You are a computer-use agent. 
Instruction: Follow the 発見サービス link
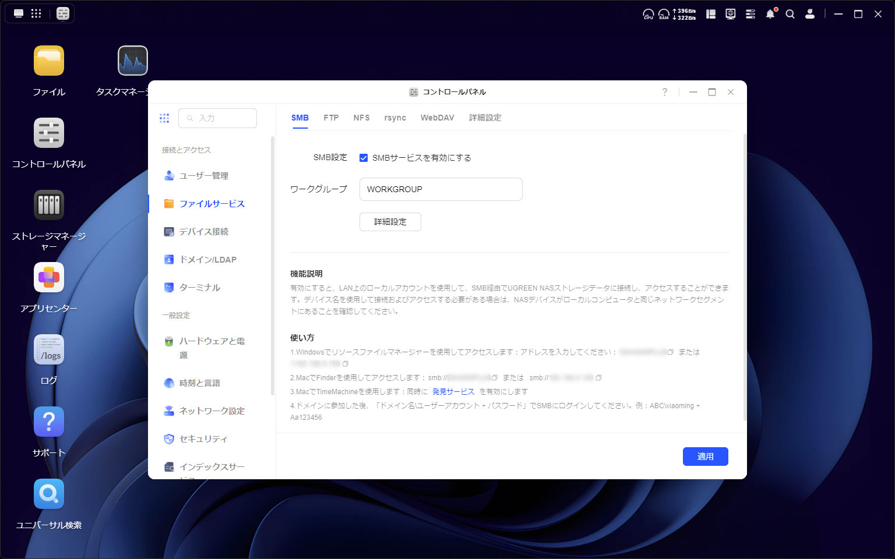[x=453, y=392]
